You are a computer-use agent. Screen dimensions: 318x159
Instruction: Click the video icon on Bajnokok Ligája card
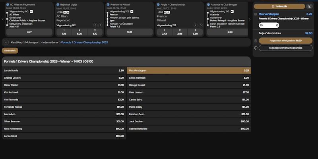65,12
